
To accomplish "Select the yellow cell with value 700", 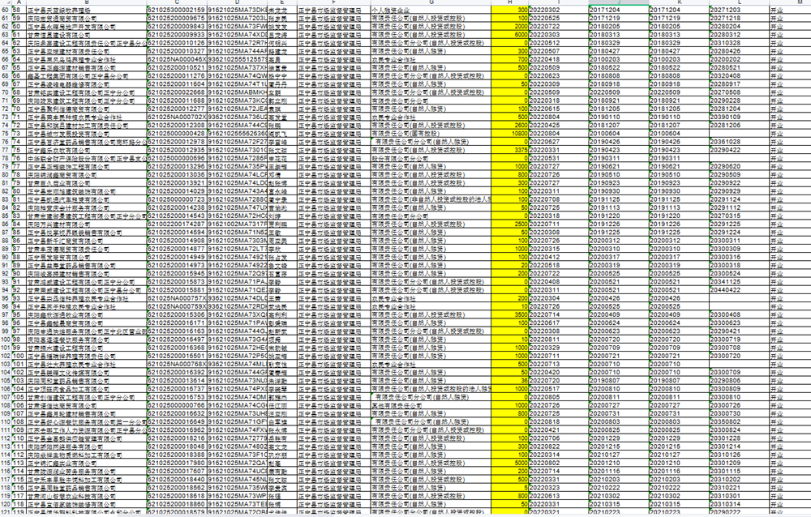I will 512,59.
